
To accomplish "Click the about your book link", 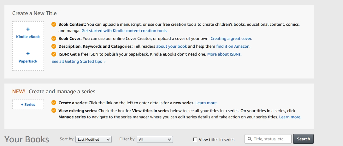I will coord(171,46).
